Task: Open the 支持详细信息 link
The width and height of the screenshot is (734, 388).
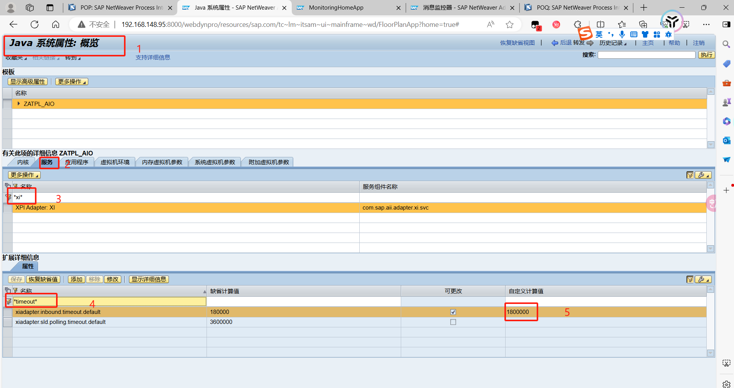Action: click(x=153, y=58)
